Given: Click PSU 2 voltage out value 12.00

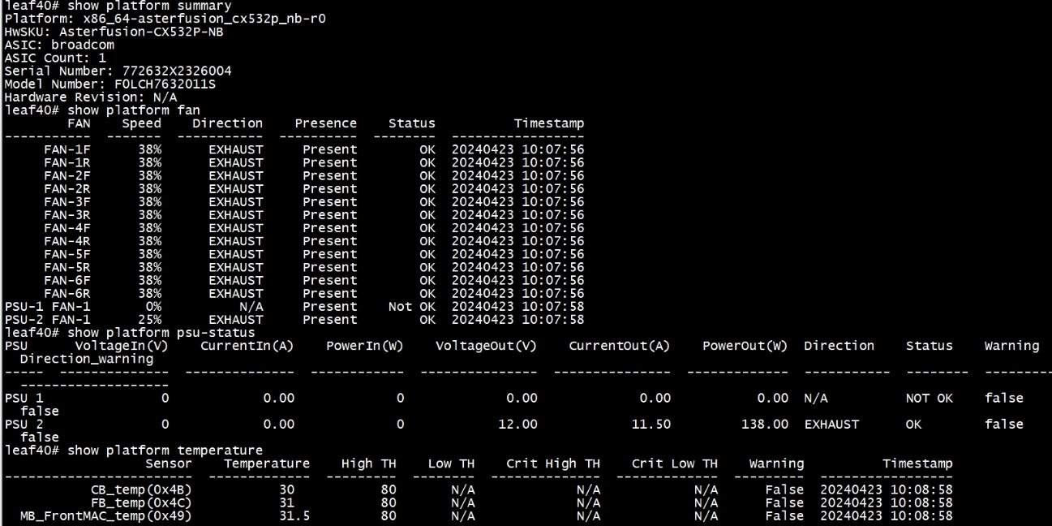Looking at the screenshot, I should click(x=517, y=425).
